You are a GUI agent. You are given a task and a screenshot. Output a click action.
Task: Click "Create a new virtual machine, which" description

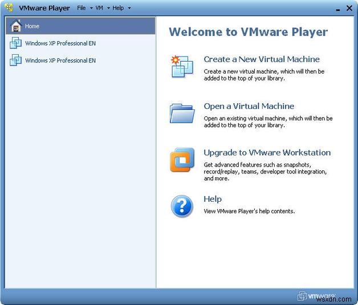pyautogui.click(x=264, y=75)
